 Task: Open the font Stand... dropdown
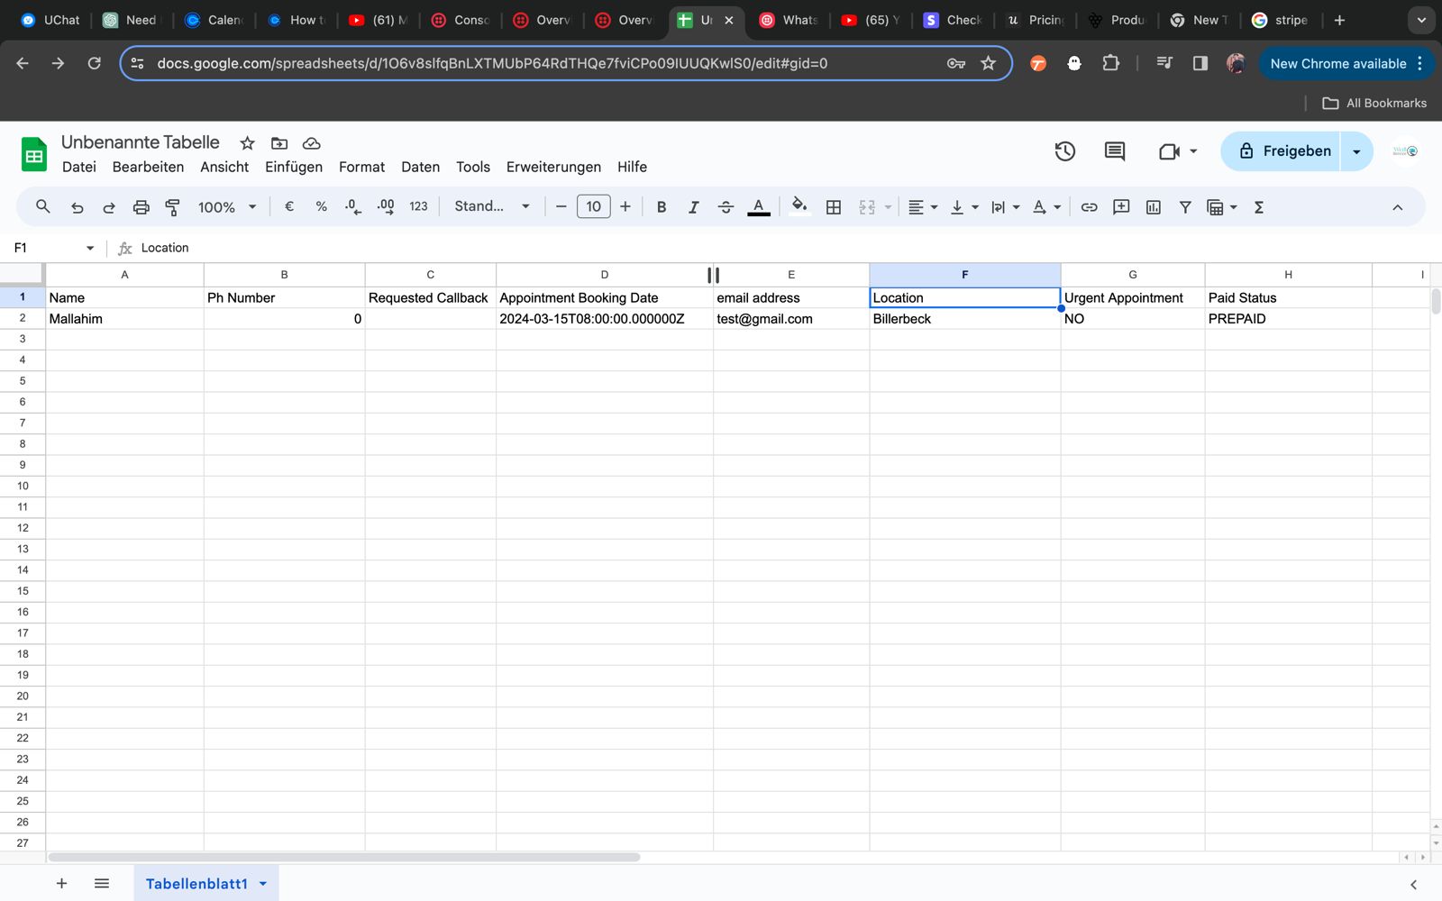pos(491,207)
